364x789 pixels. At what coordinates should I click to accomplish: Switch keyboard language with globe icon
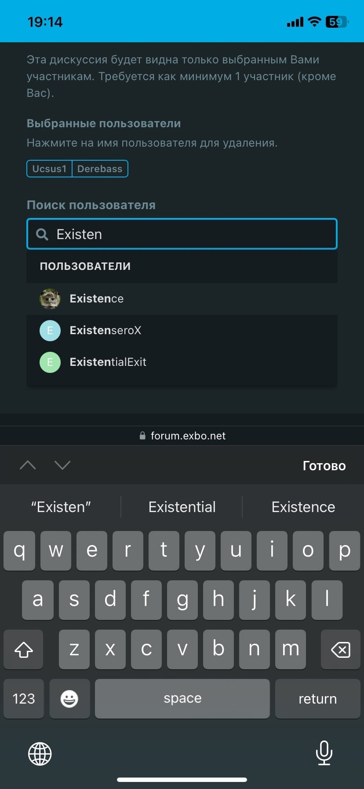[x=40, y=754]
